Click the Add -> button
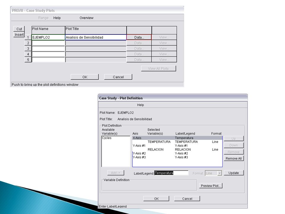This screenshot has height=214, width=285. click(x=115, y=173)
